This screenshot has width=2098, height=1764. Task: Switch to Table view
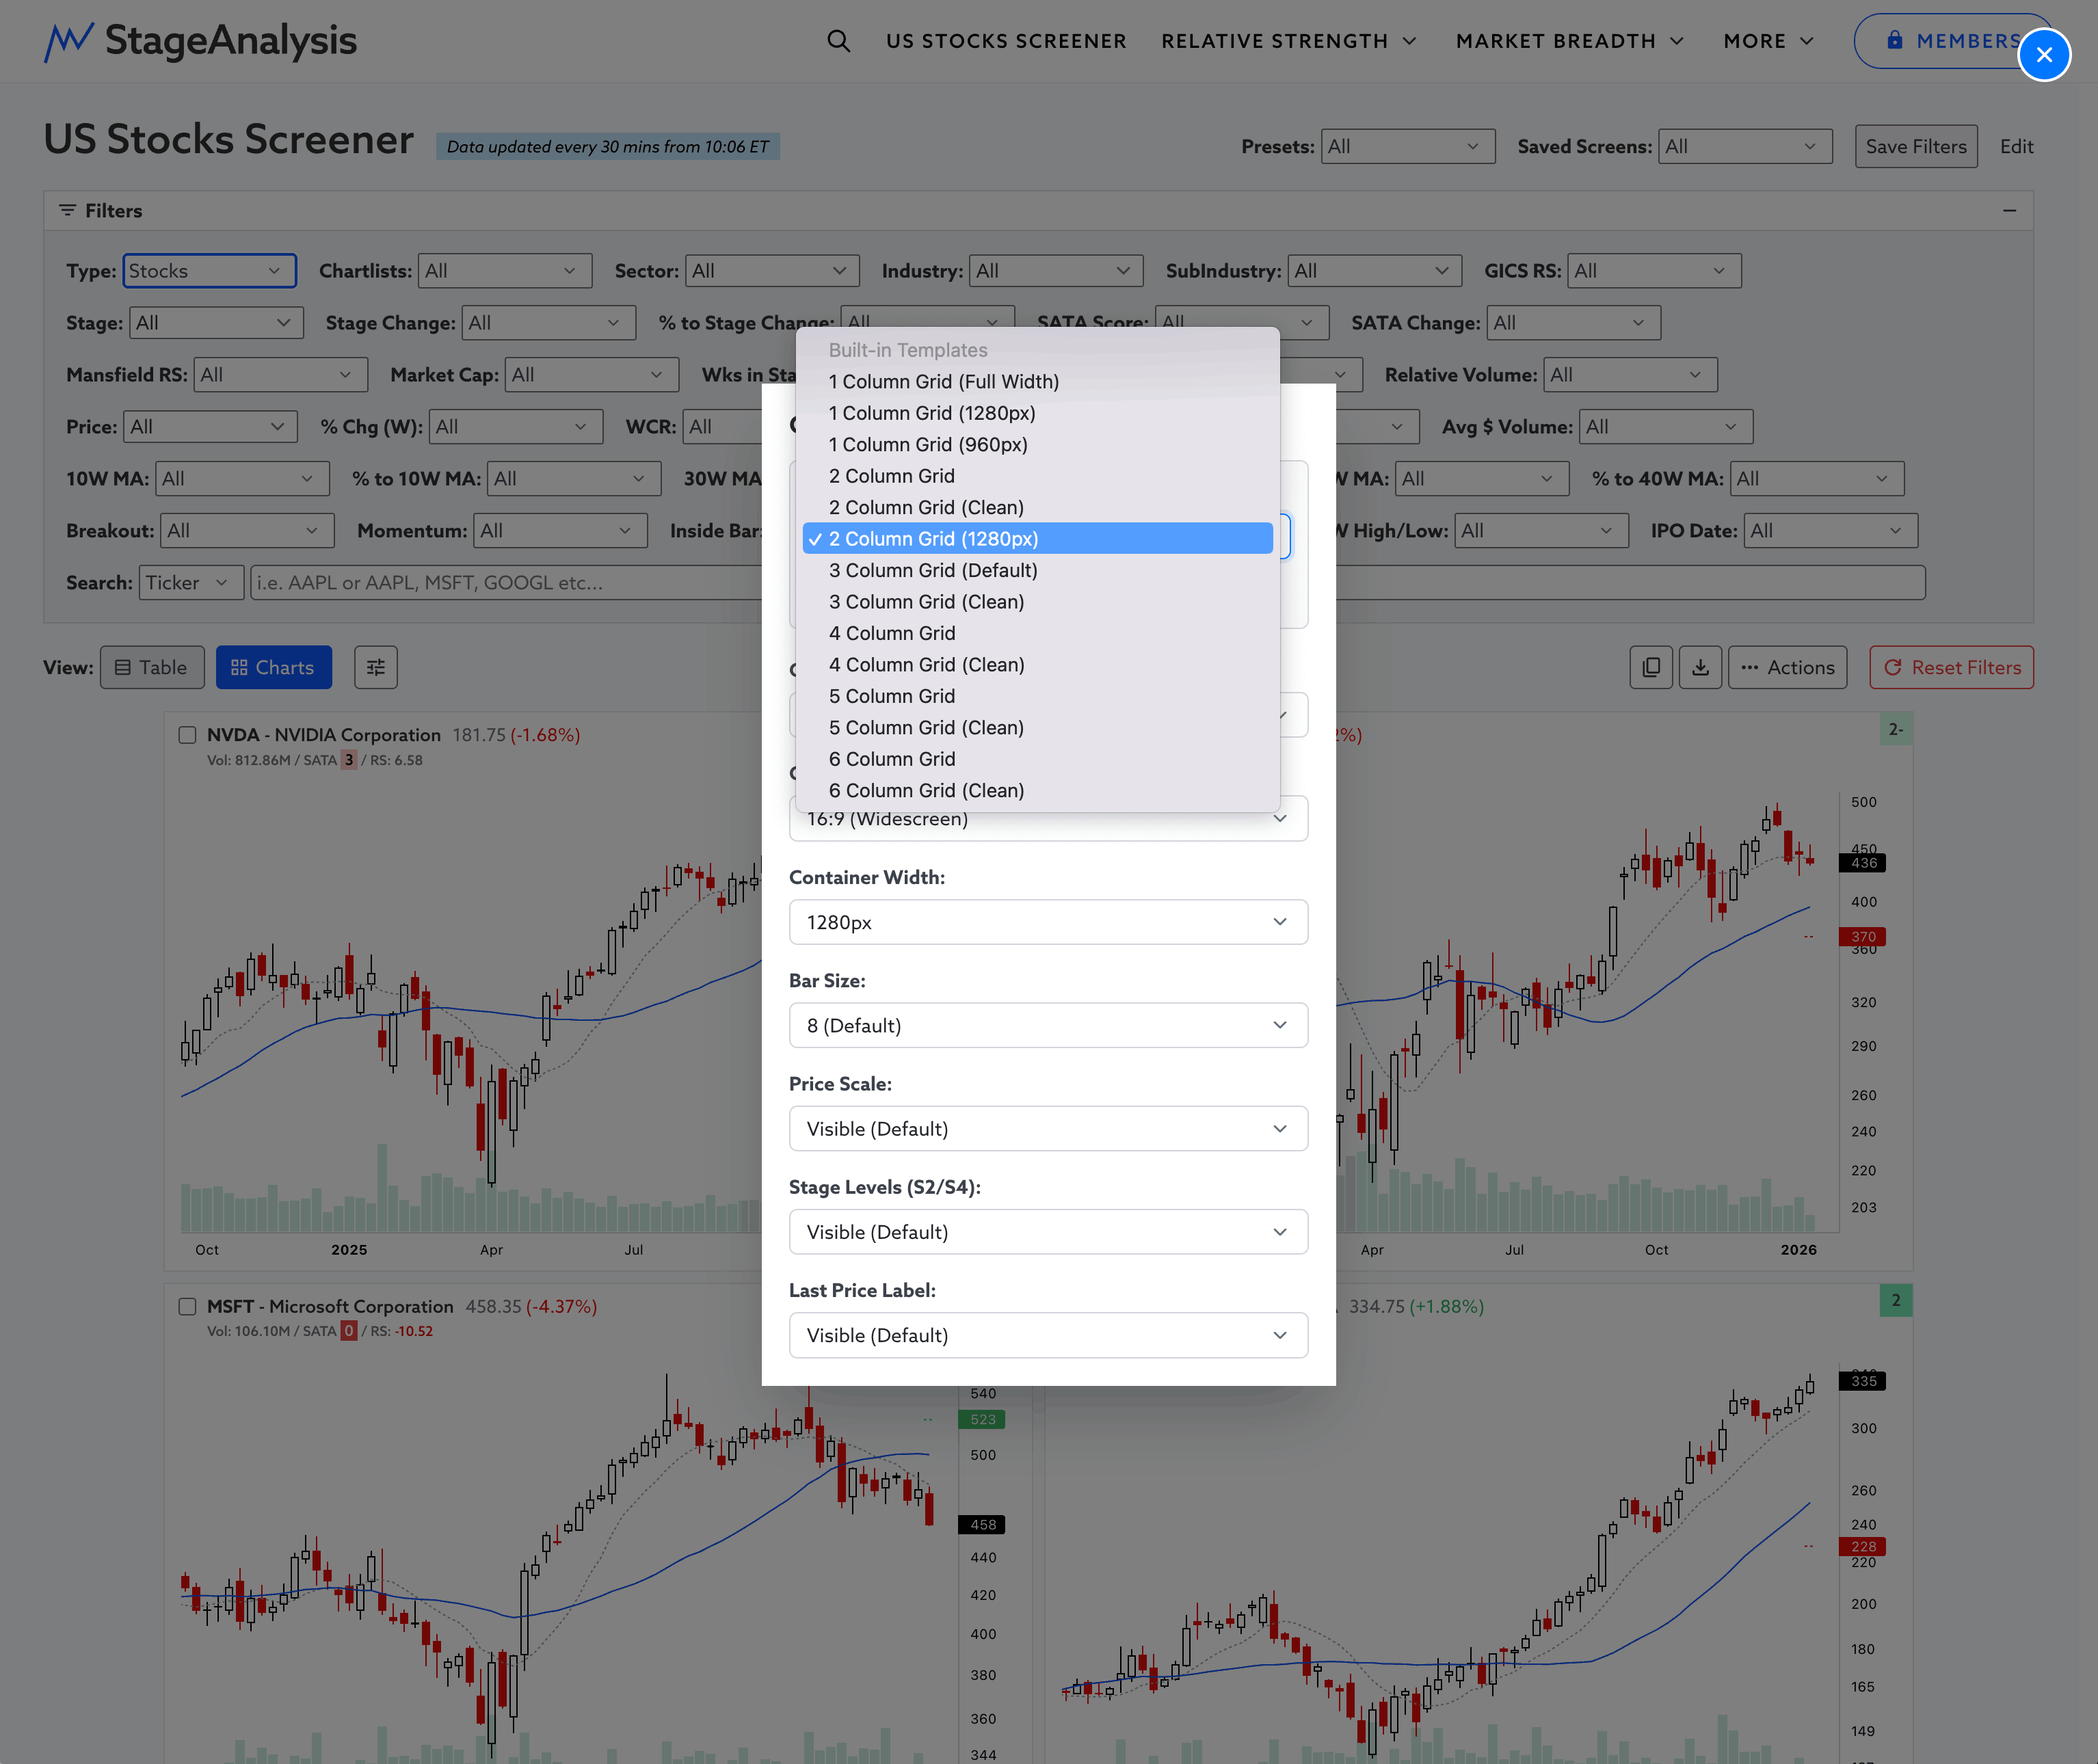click(152, 667)
